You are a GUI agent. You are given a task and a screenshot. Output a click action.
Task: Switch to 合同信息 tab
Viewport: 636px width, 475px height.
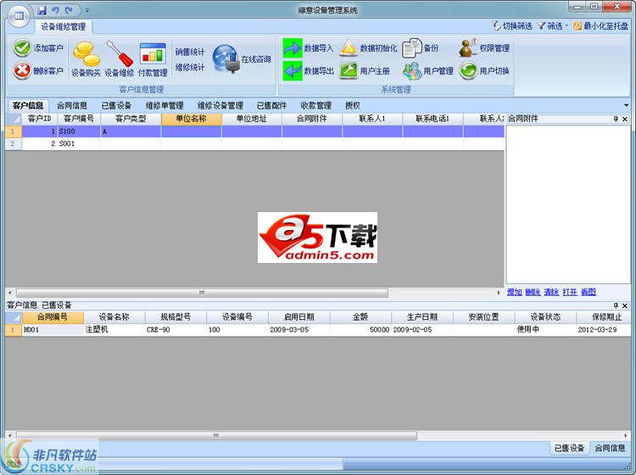coord(72,105)
